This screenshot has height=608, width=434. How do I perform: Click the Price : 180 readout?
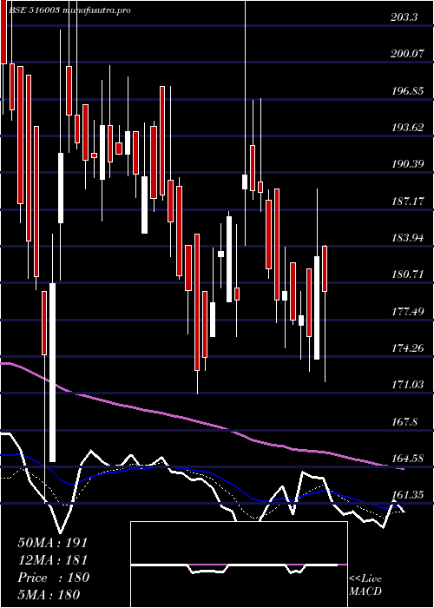pyautogui.click(x=54, y=578)
